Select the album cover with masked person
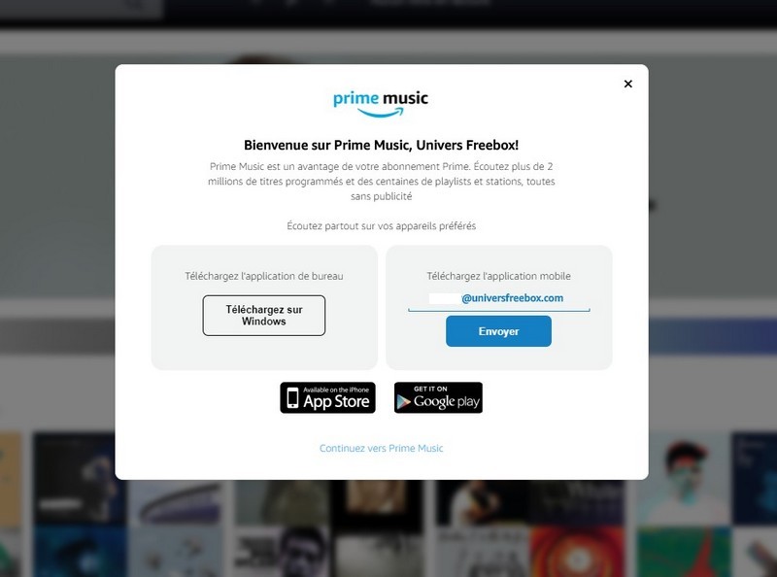The height and width of the screenshot is (577, 777). (684, 477)
